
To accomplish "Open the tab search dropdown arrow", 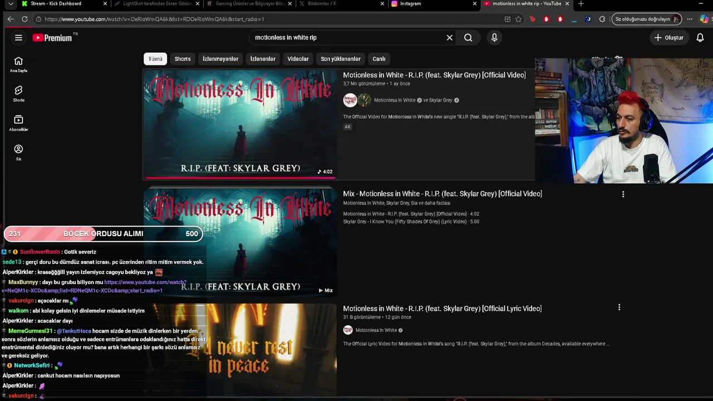I will tap(10, 4).
